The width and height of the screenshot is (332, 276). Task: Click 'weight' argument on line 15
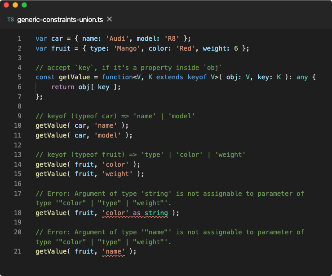click(x=117, y=174)
